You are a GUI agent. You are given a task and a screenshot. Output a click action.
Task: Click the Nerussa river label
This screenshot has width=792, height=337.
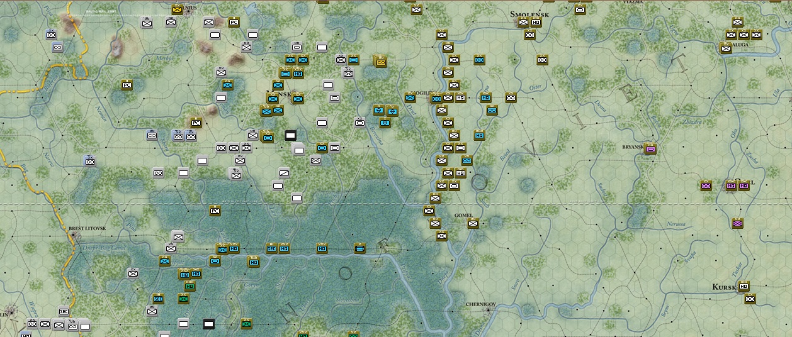[677, 224]
